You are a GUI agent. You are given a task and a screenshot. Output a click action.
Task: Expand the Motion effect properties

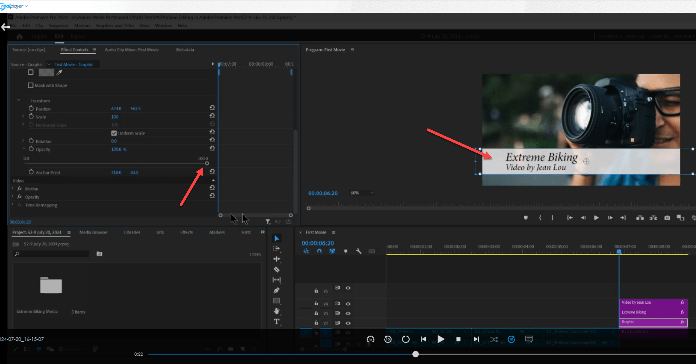pyautogui.click(x=13, y=188)
